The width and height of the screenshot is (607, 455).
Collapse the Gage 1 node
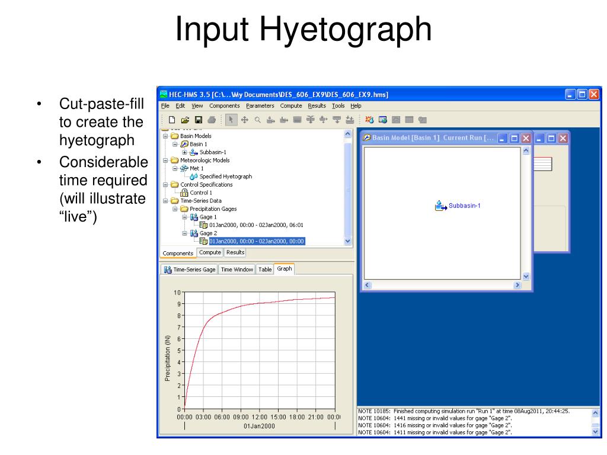pyautogui.click(x=185, y=217)
